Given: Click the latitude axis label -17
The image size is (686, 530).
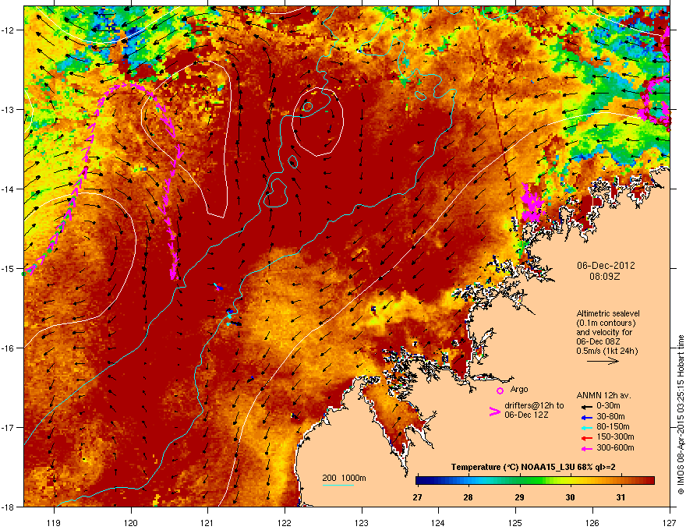Looking at the screenshot, I should coord(8,428).
